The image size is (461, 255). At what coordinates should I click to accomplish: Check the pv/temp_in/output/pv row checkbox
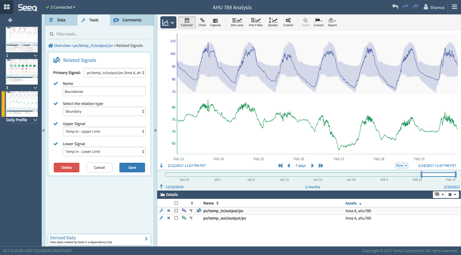176,211
